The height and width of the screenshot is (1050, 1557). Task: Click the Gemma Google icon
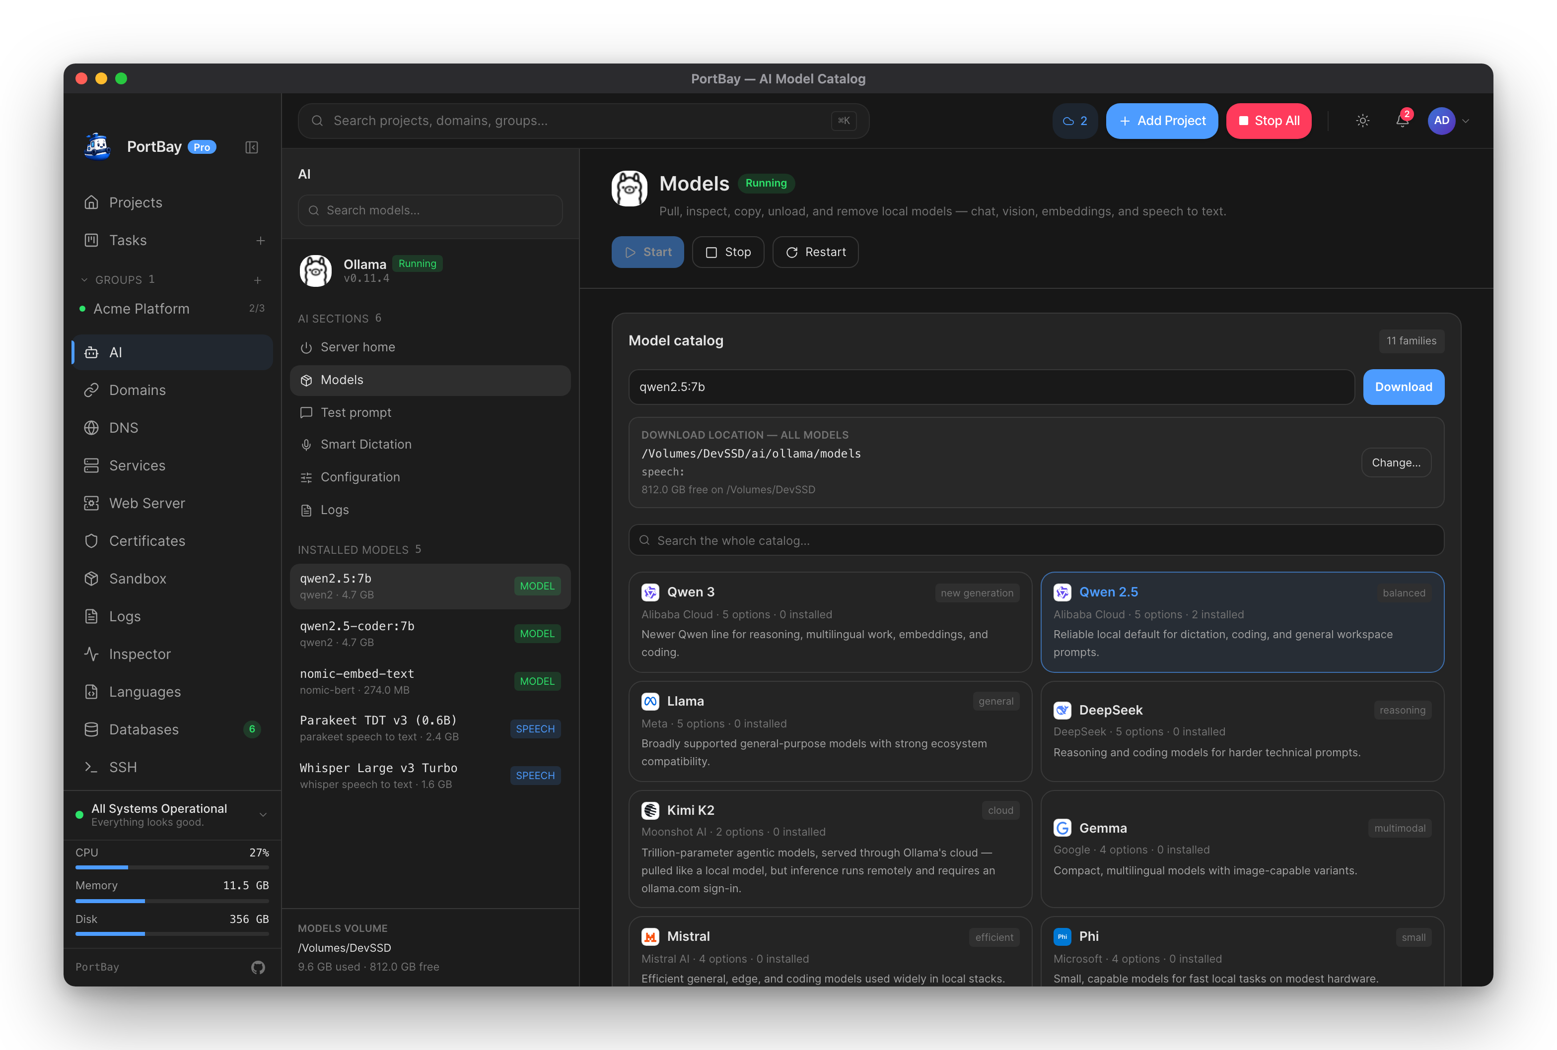coord(1062,828)
